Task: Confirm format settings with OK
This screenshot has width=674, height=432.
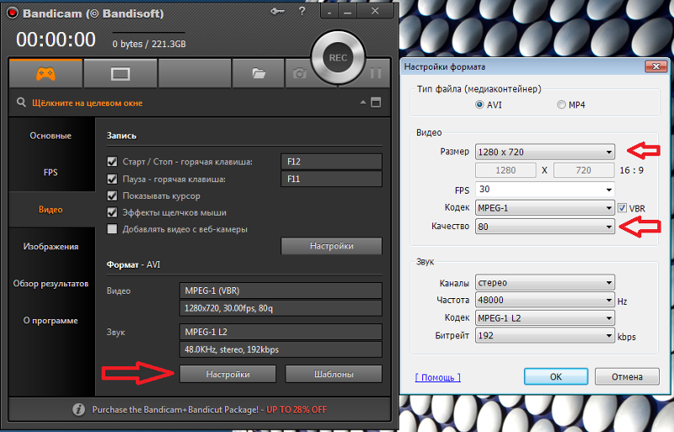Action: tap(556, 376)
